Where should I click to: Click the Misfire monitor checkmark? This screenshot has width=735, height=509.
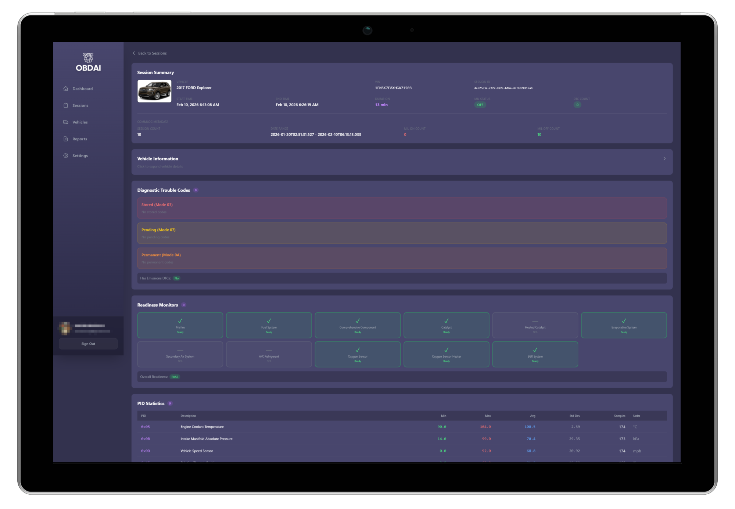click(180, 321)
